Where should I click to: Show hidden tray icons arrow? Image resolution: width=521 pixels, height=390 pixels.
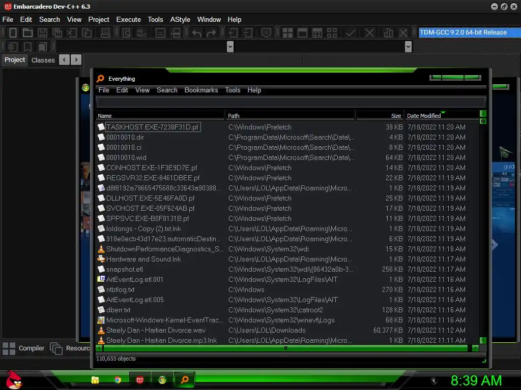coord(433,381)
